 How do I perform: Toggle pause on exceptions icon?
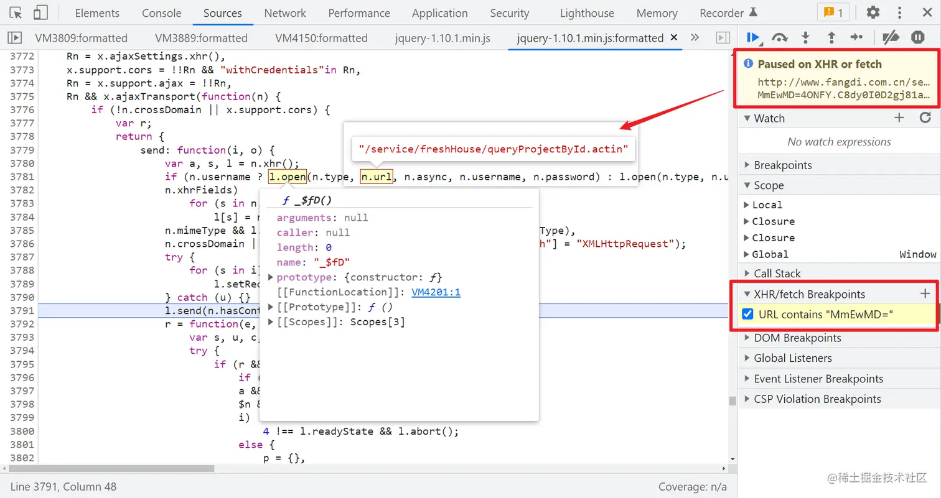(x=918, y=37)
